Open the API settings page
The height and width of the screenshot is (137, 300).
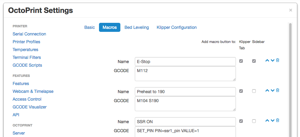(16, 115)
